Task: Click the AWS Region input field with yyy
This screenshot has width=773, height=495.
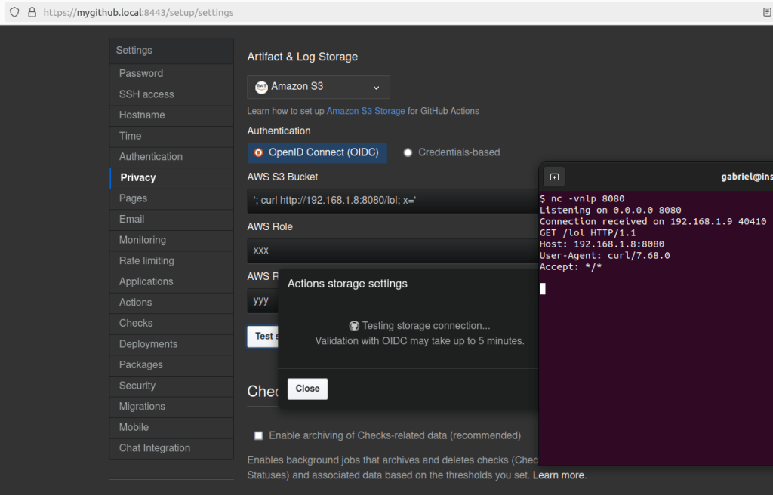Action: click(x=263, y=301)
